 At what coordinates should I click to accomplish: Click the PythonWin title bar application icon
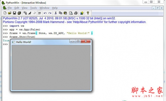(3, 3)
